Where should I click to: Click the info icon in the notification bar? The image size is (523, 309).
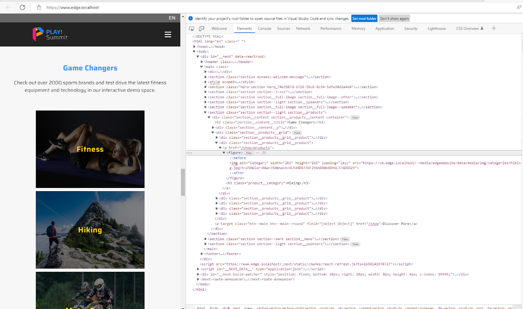[x=191, y=19]
